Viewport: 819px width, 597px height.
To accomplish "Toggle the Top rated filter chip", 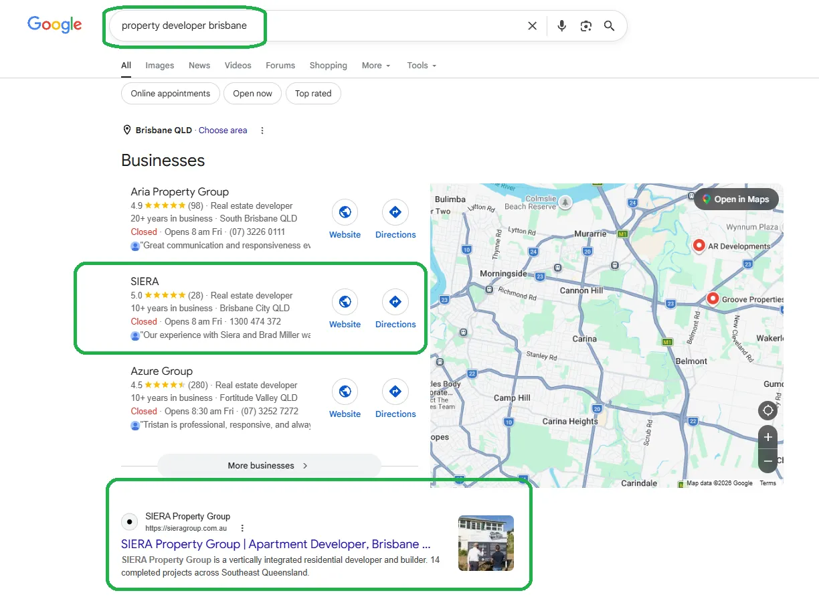I will coord(313,94).
